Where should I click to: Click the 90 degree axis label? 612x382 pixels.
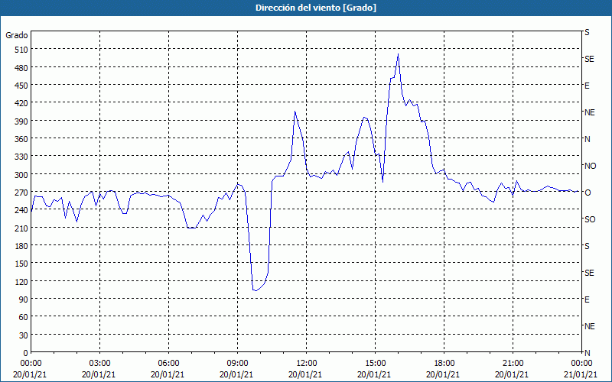tap(24, 299)
